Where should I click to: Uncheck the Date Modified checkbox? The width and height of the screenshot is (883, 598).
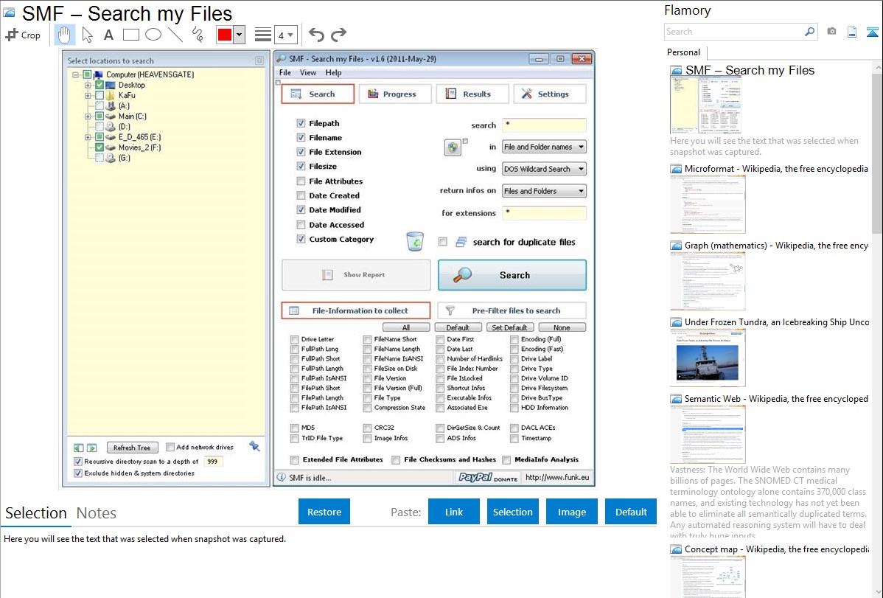pos(301,209)
